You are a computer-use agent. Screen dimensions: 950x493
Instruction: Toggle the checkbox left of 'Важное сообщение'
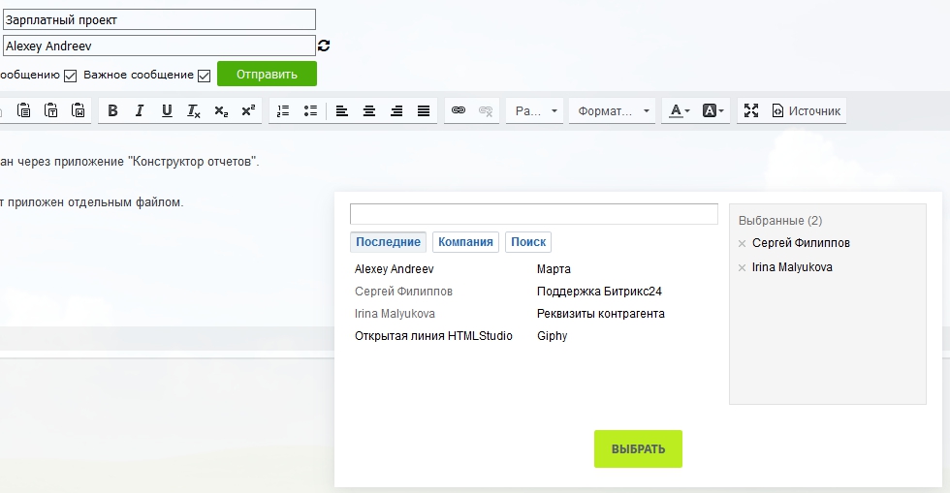click(70, 76)
